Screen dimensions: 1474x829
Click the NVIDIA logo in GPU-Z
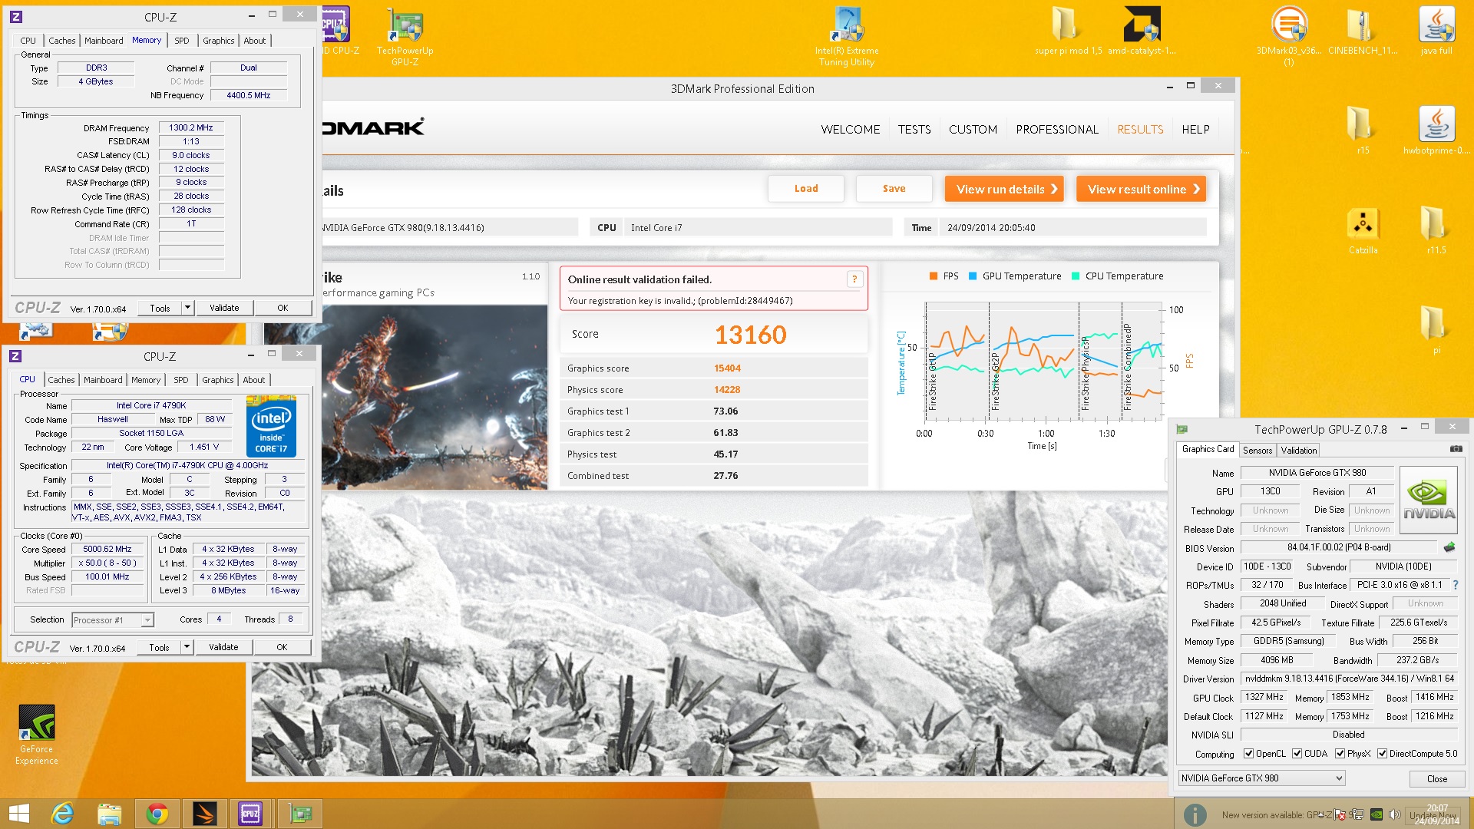(x=1428, y=500)
